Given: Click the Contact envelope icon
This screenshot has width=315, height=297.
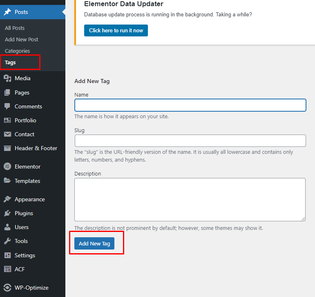Looking at the screenshot, I should coord(7,134).
